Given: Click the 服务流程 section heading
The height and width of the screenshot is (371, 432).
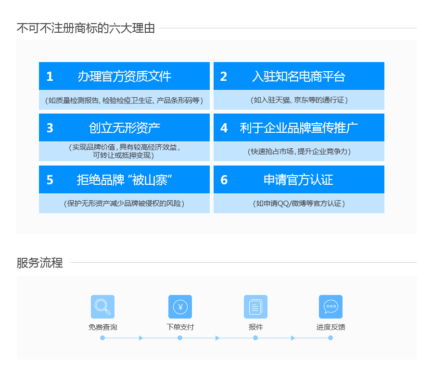Looking at the screenshot, I should pyautogui.click(x=40, y=263).
